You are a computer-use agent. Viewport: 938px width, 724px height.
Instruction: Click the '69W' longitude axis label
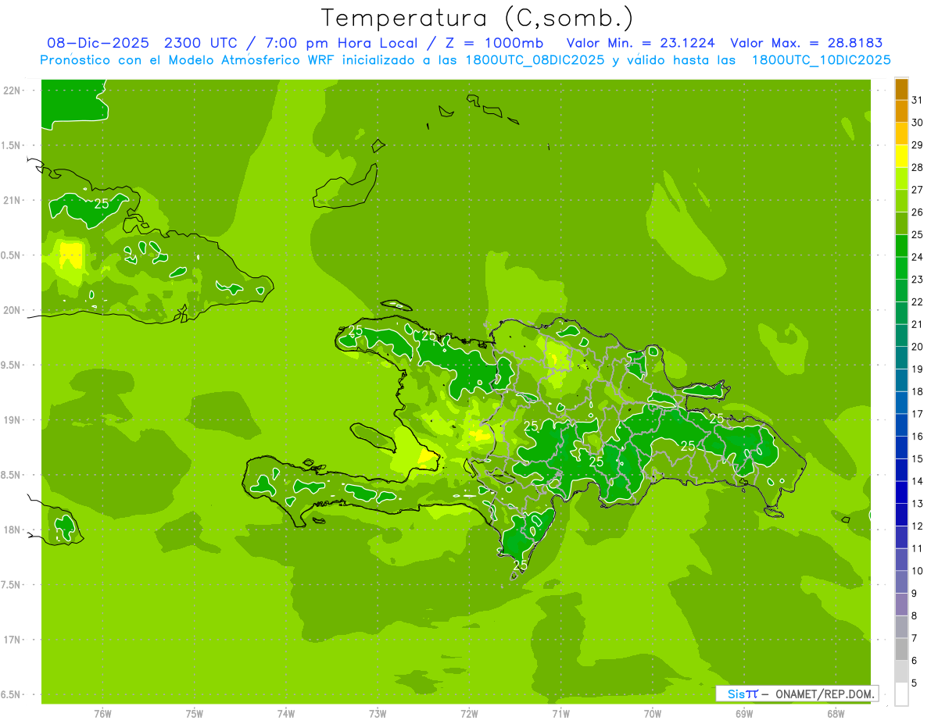pos(744,713)
